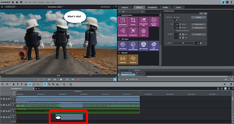Image resolution: width=234 pixels, height=124 pixels.
Task: Collapse the Stereo3D section
Action: [x=119, y=53]
